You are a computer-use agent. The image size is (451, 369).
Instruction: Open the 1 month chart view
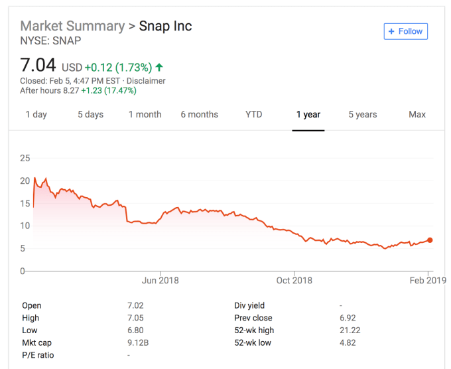click(x=145, y=115)
